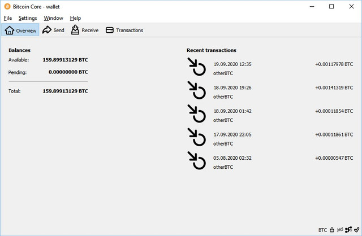Click the Balances heading
Viewport: 362px width, 236px height.
pos(19,50)
